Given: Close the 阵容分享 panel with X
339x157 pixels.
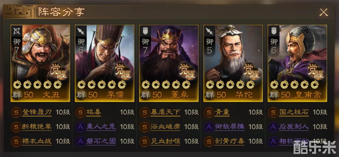Looking at the screenshot, I should tap(323, 13).
